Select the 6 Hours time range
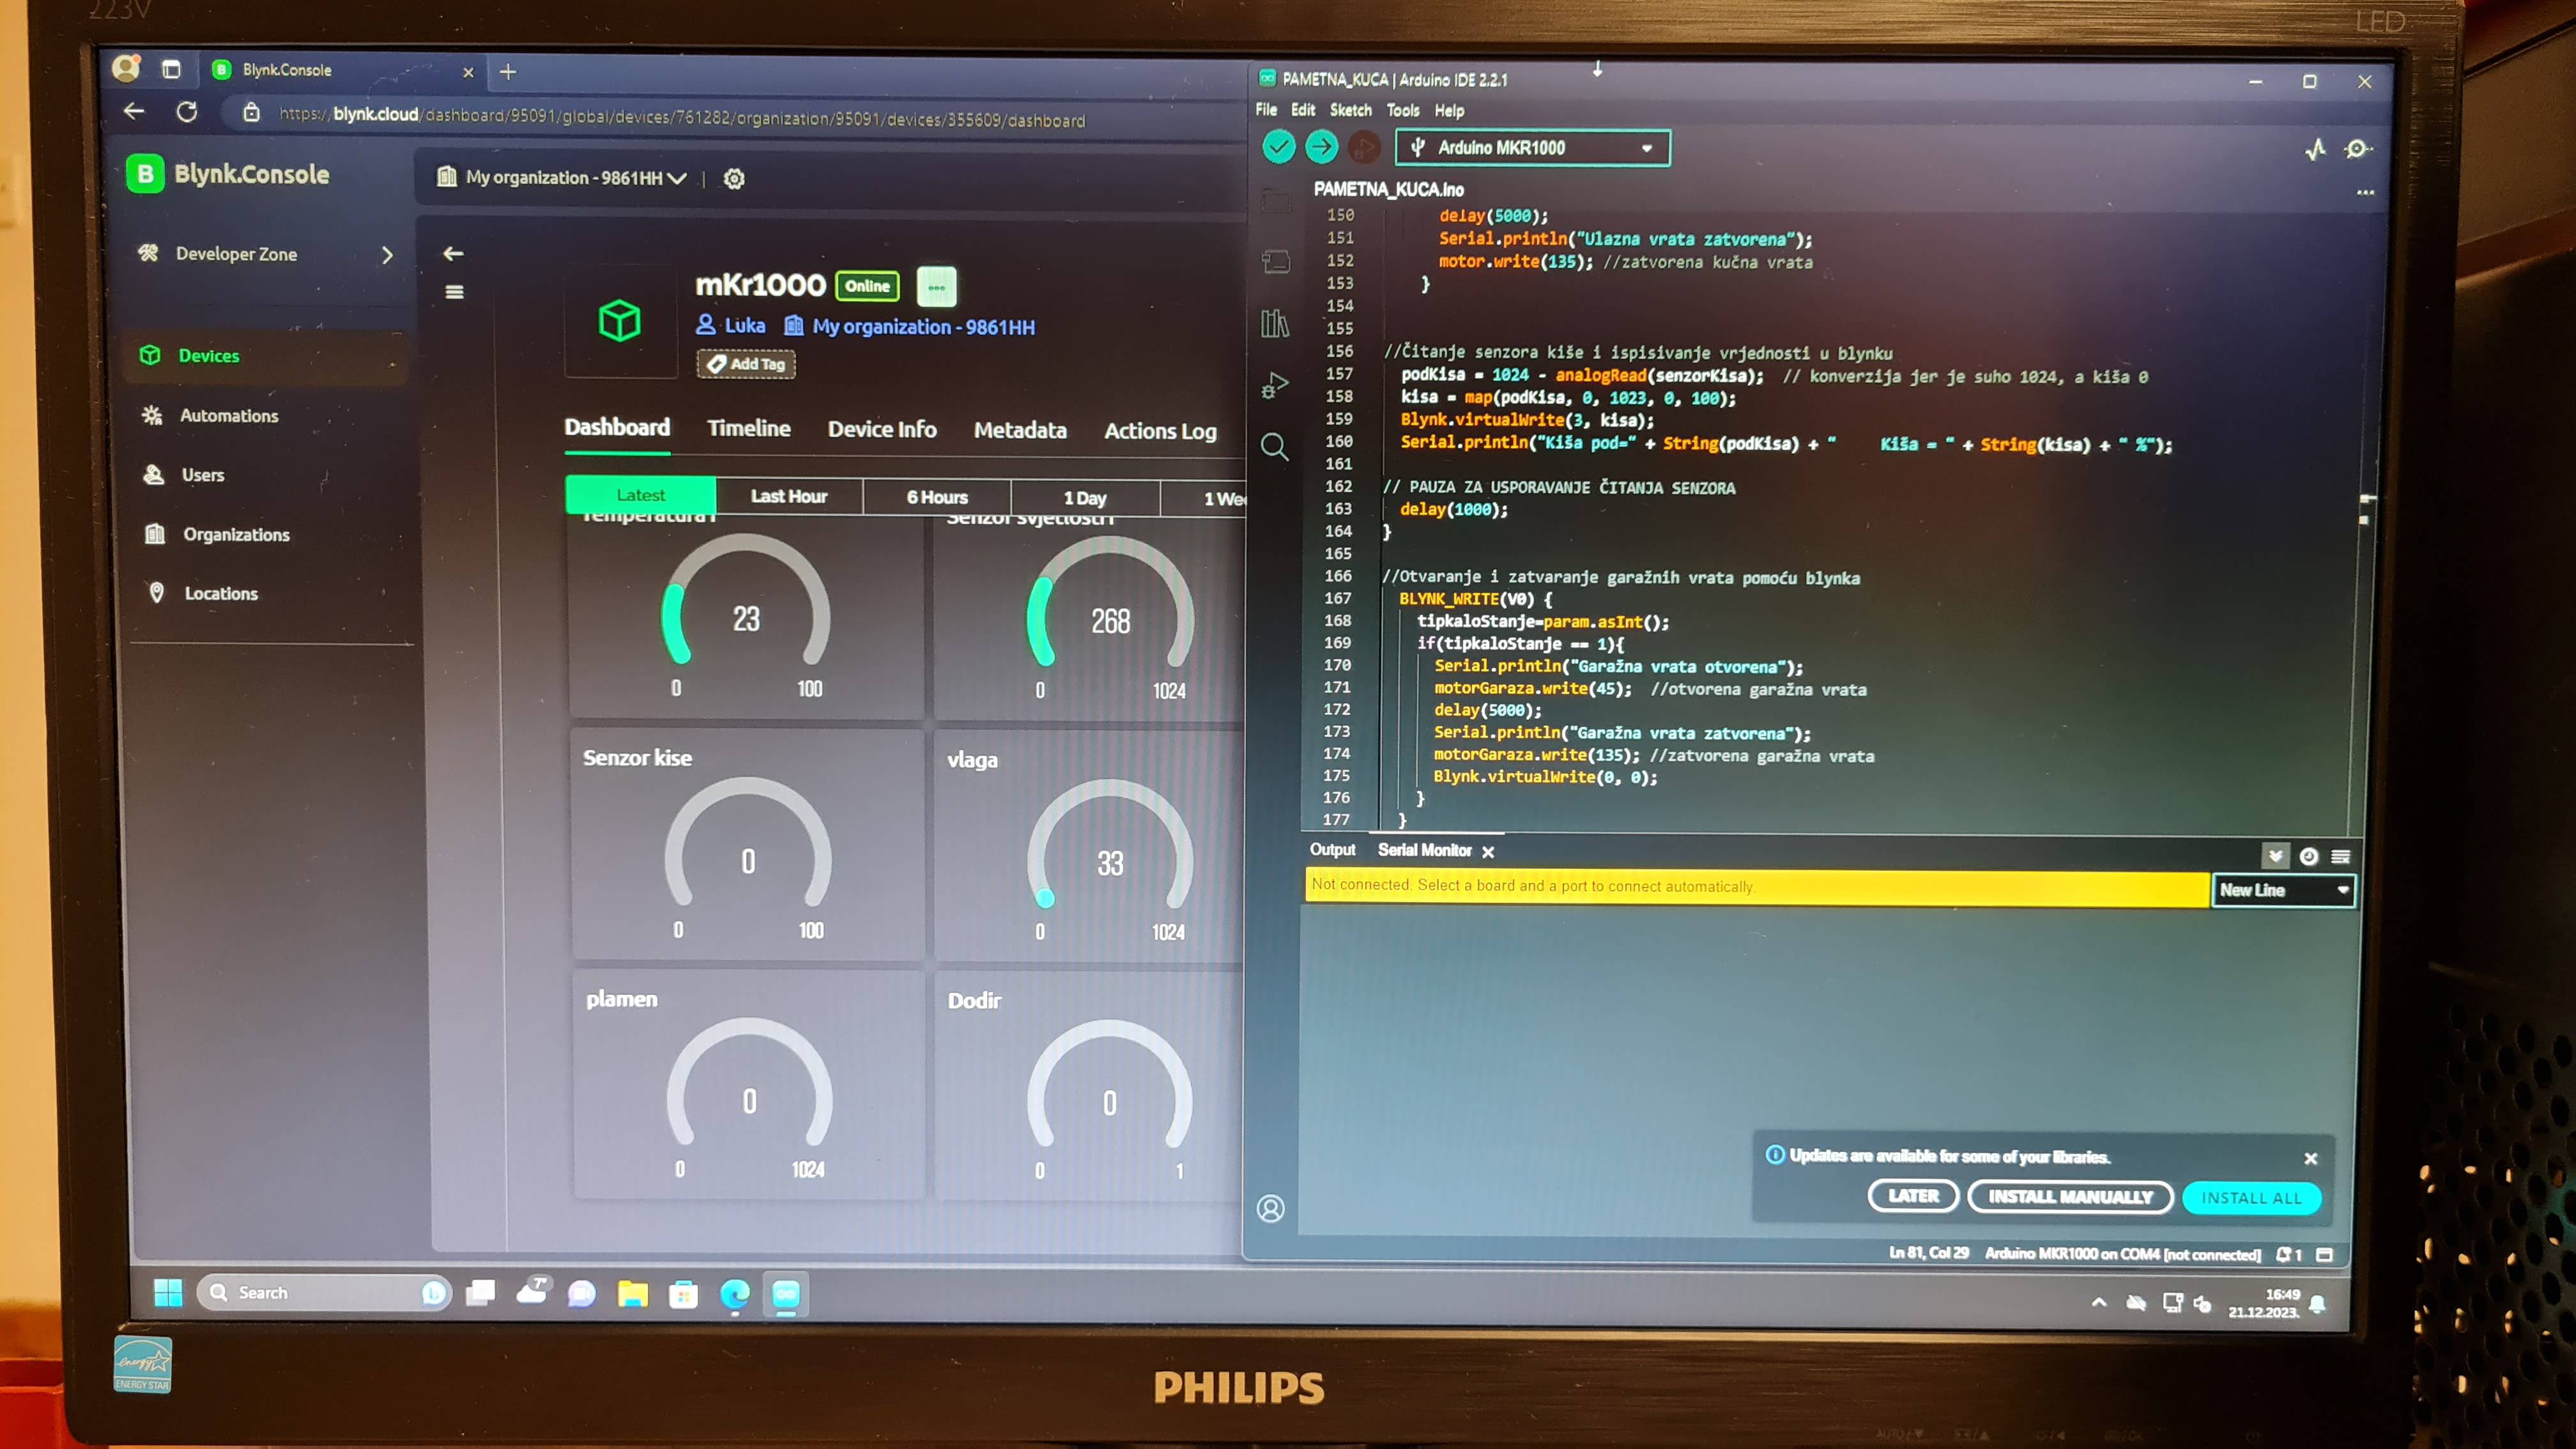 pyautogui.click(x=937, y=497)
